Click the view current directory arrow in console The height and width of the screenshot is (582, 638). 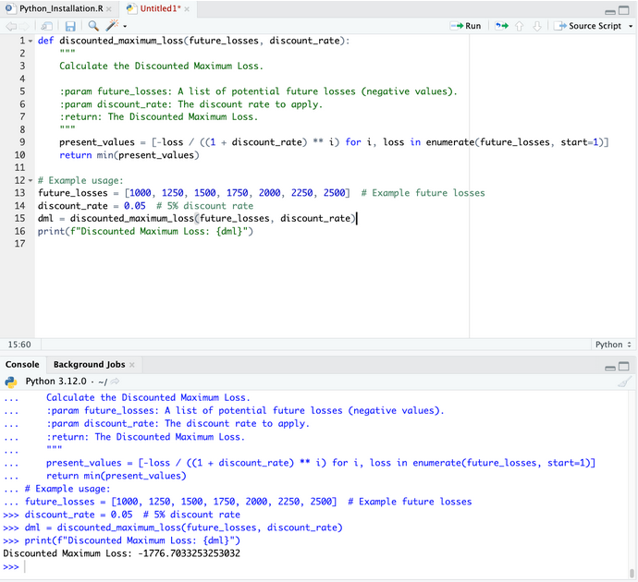pyautogui.click(x=116, y=382)
